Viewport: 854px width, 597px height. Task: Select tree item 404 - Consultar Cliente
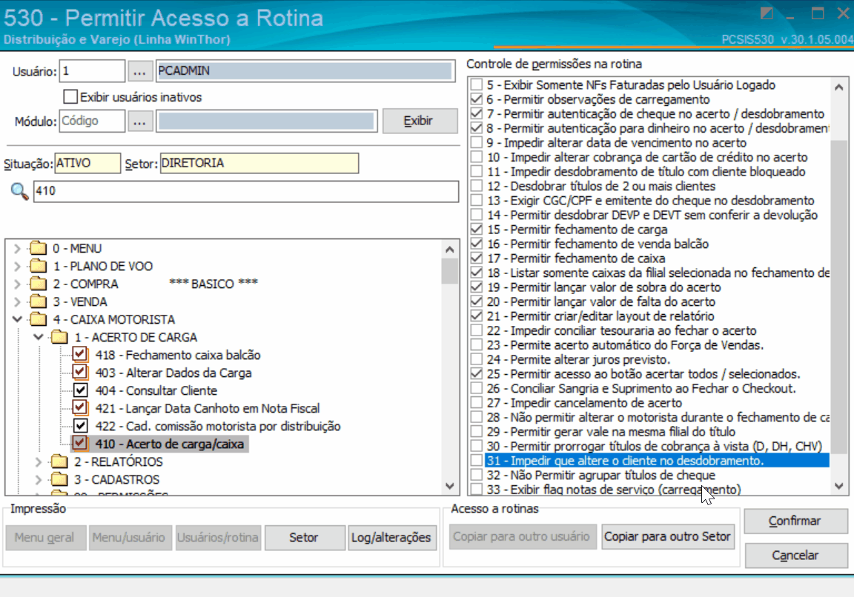[156, 391]
